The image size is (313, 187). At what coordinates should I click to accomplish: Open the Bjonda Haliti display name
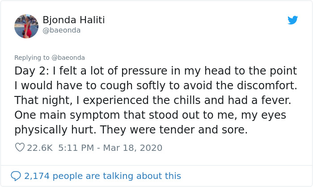[74, 20]
